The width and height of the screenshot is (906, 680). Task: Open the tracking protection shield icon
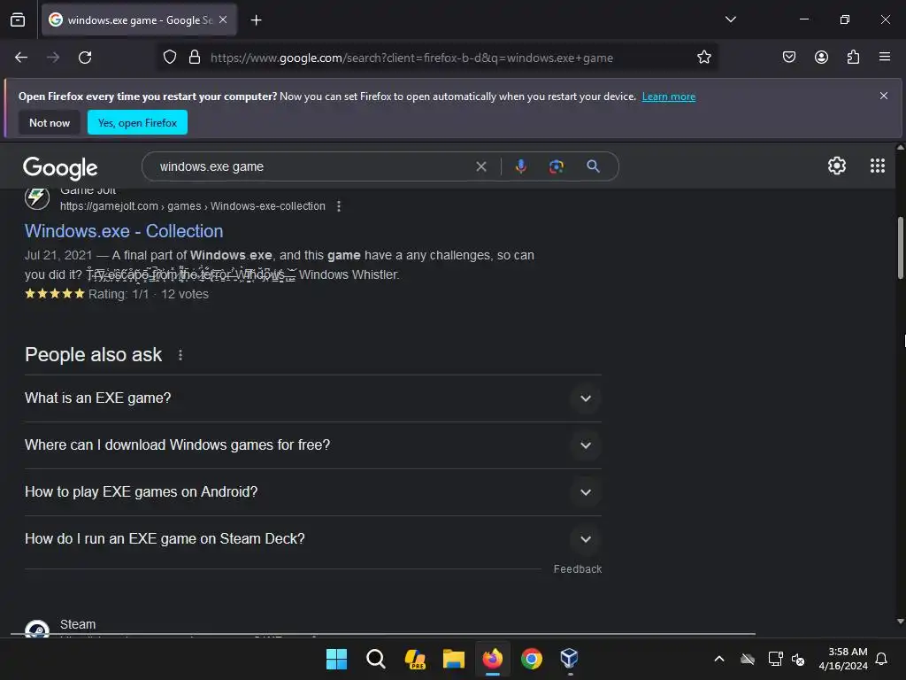pos(169,58)
